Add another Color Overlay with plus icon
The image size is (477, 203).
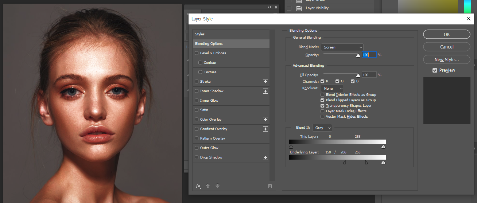click(x=265, y=120)
